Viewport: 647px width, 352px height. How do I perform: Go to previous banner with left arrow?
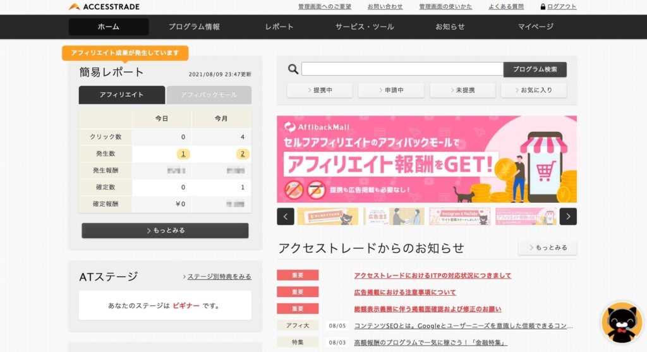point(286,216)
